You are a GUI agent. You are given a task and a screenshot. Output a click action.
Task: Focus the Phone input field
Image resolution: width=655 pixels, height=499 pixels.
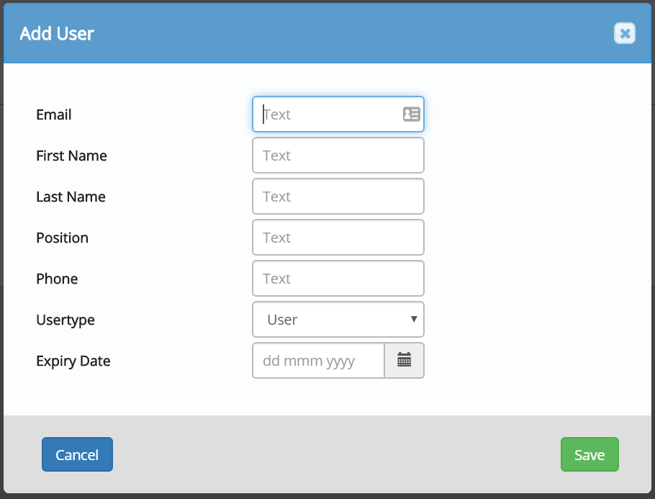338,279
